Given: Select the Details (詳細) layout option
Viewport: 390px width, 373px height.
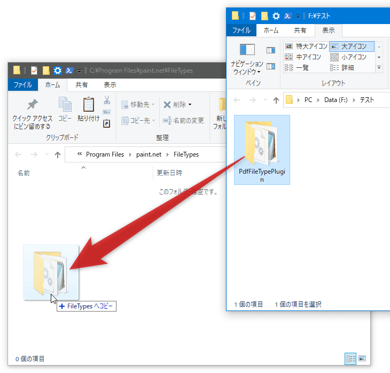Looking at the screenshot, I should pyautogui.click(x=342, y=68).
